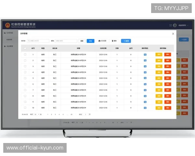Image resolution: width=195 pixels, height=156 pixels.
Task: Click the yellow edit button in row 2
Action: click(159, 60)
